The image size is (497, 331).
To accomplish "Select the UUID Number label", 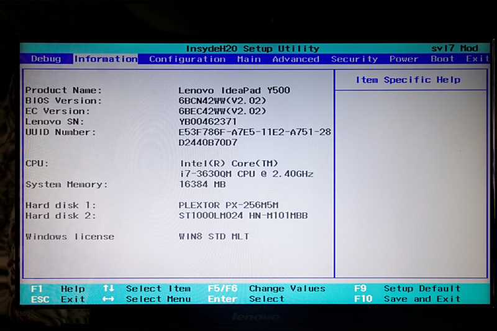I will (x=60, y=132).
